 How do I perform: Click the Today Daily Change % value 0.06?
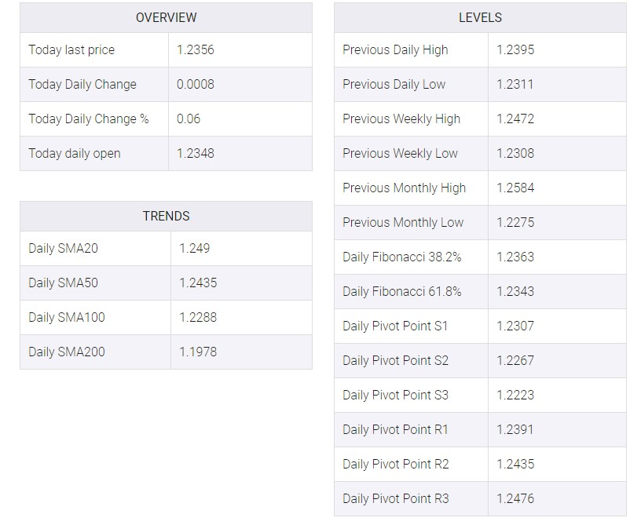pyautogui.click(x=189, y=118)
